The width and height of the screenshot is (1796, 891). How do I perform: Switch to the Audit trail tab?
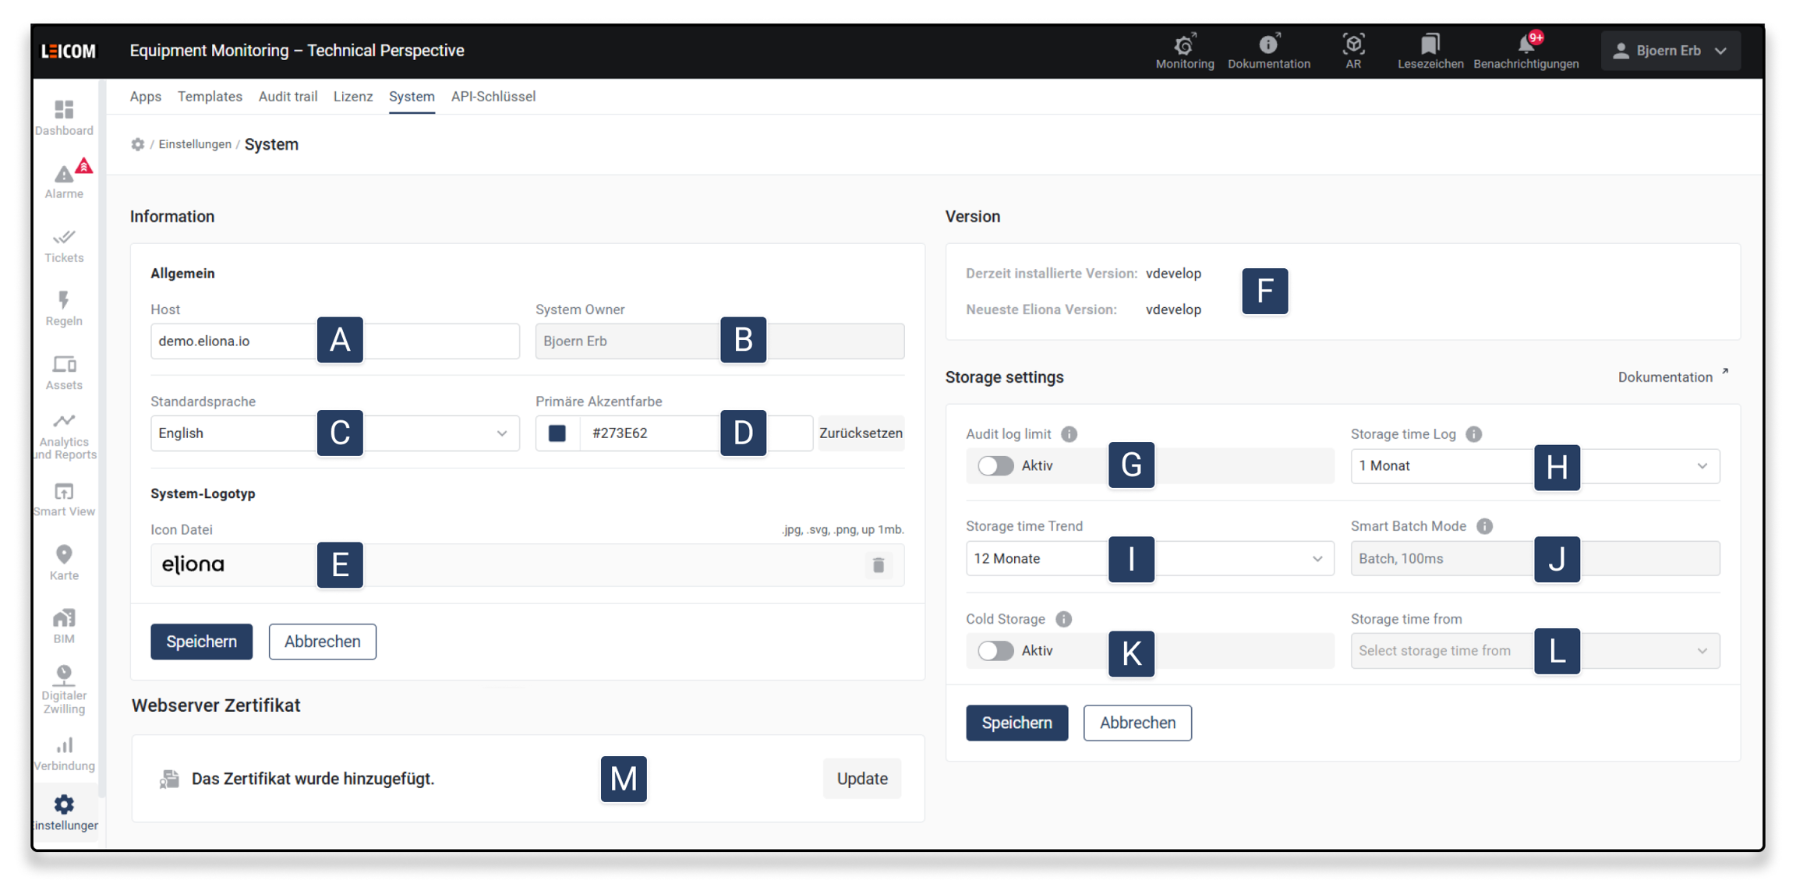[x=288, y=97]
